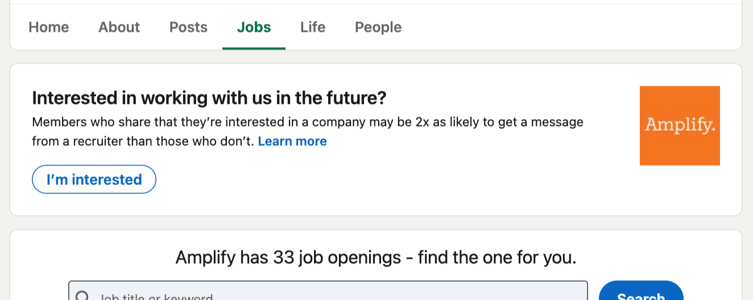
Task: Click the Learn more link
Action: [x=292, y=141]
